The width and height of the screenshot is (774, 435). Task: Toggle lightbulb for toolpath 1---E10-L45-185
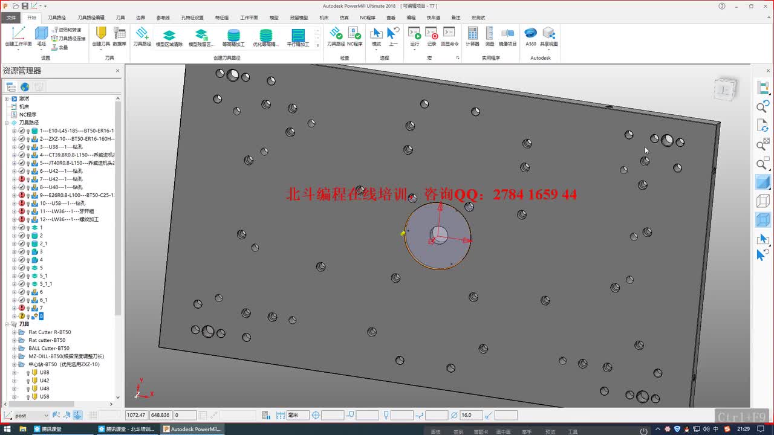pos(28,130)
